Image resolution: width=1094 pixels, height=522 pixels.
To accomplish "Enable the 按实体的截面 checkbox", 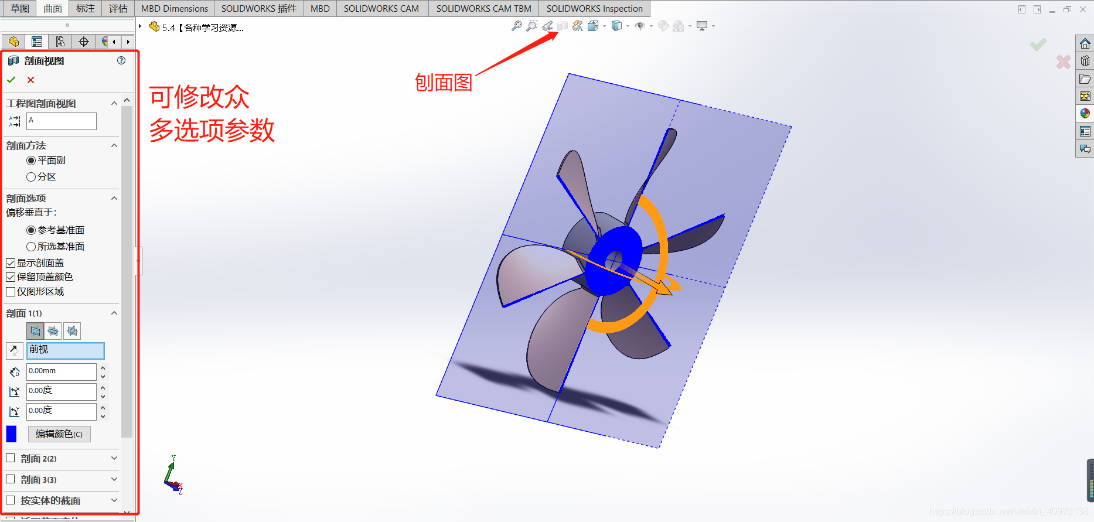I will pyautogui.click(x=11, y=500).
